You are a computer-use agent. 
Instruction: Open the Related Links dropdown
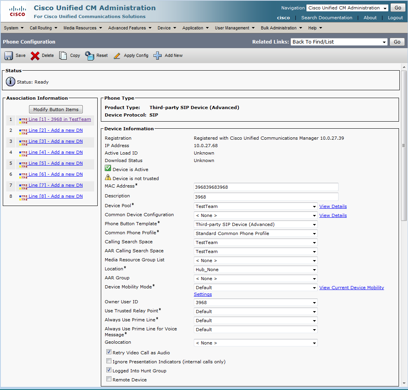click(339, 42)
